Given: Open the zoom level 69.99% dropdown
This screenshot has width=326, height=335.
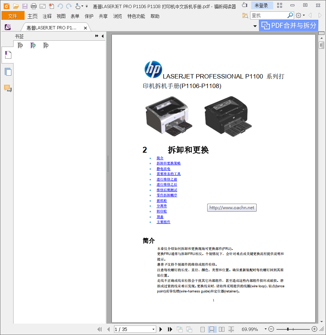Looking at the screenshot, I should tap(265, 329).
